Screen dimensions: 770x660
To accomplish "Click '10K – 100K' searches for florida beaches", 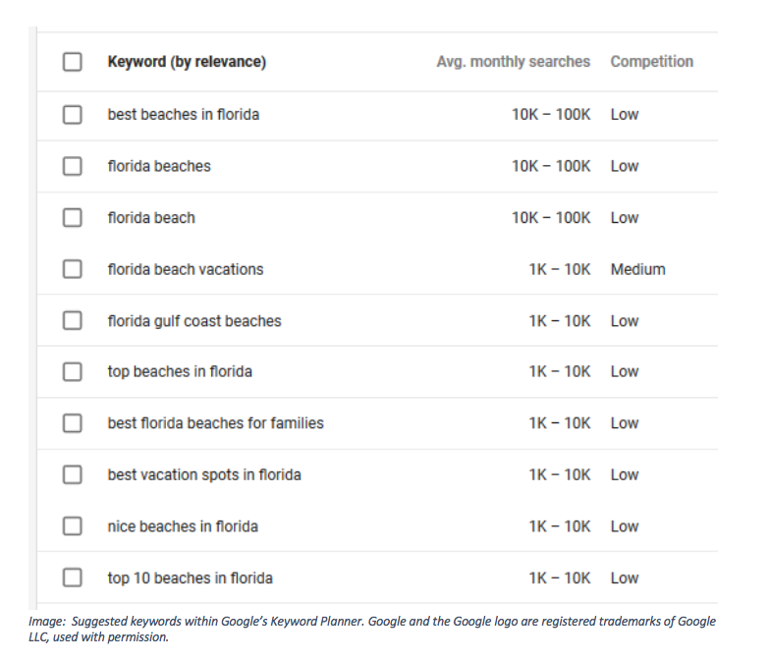I will click(550, 166).
